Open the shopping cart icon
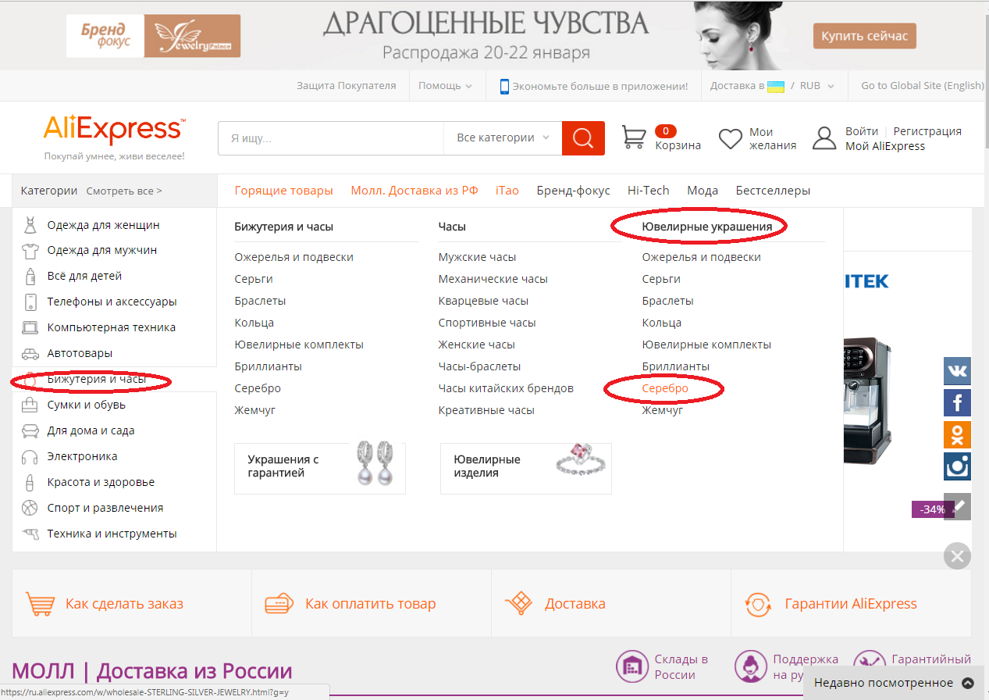 point(634,137)
